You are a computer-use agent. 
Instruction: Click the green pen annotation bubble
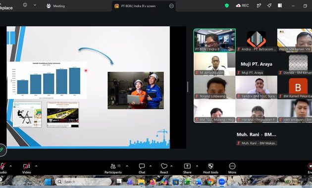tap(2, 150)
